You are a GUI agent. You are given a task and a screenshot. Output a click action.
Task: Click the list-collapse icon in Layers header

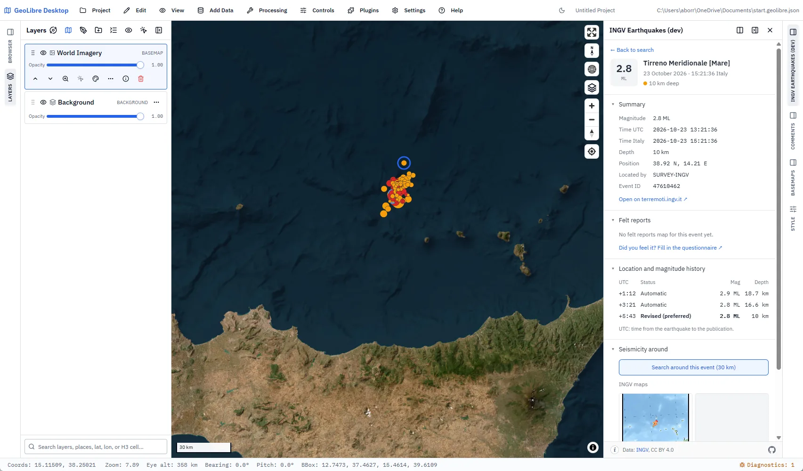(114, 30)
